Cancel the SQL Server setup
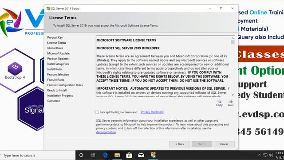The image size is (284, 160). 224,144
